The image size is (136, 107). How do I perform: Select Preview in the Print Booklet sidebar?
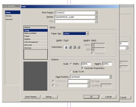[13, 16]
